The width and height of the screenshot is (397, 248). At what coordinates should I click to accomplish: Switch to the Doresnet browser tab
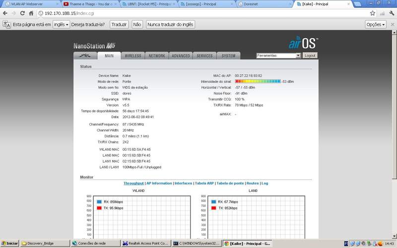pyautogui.click(x=265, y=4)
